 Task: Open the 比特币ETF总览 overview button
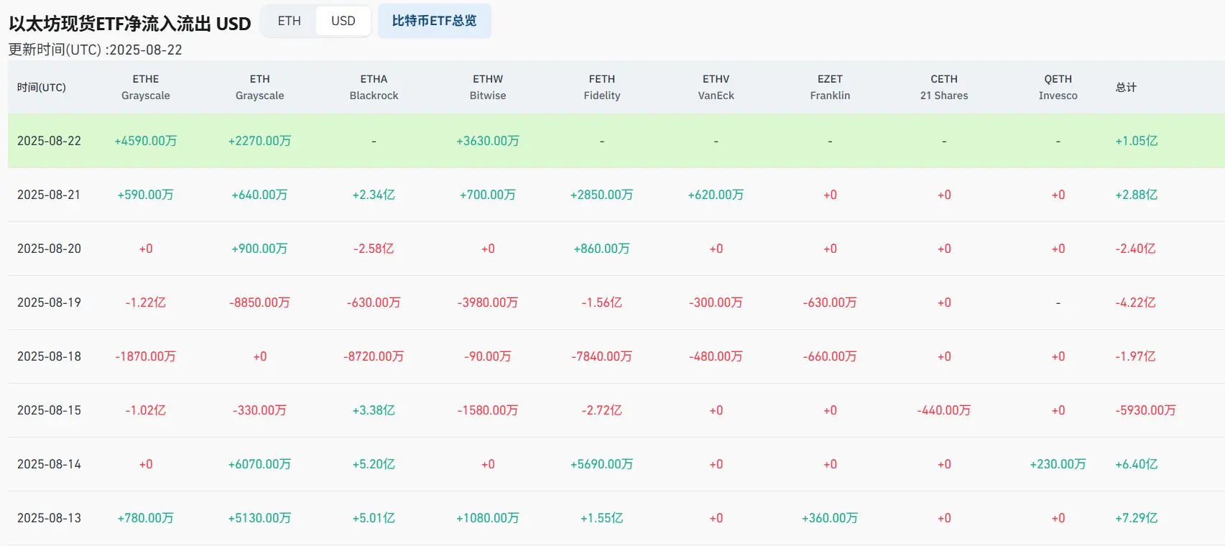[435, 21]
